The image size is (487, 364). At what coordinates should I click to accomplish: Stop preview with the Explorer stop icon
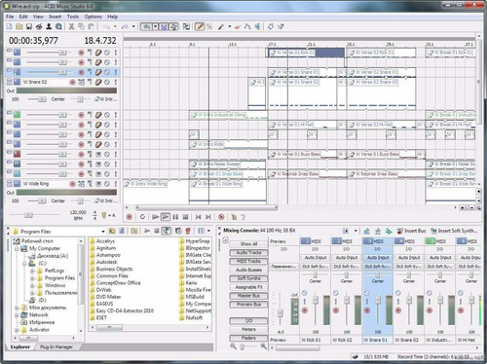pyautogui.click(x=157, y=231)
